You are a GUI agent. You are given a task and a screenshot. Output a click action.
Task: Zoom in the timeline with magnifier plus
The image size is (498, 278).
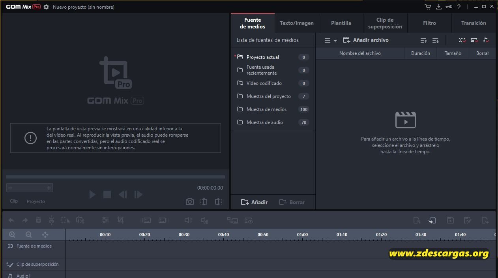tap(12, 235)
